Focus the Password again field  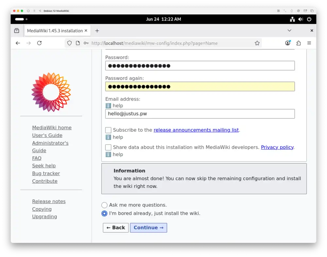(x=200, y=86)
